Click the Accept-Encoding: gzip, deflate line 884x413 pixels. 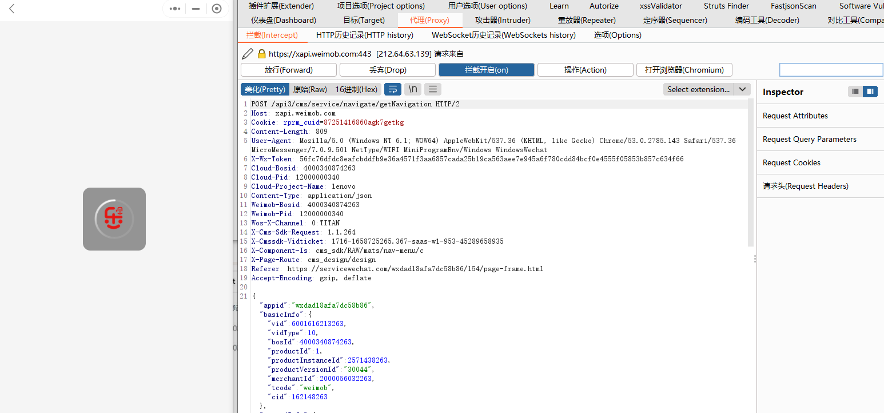[311, 278]
